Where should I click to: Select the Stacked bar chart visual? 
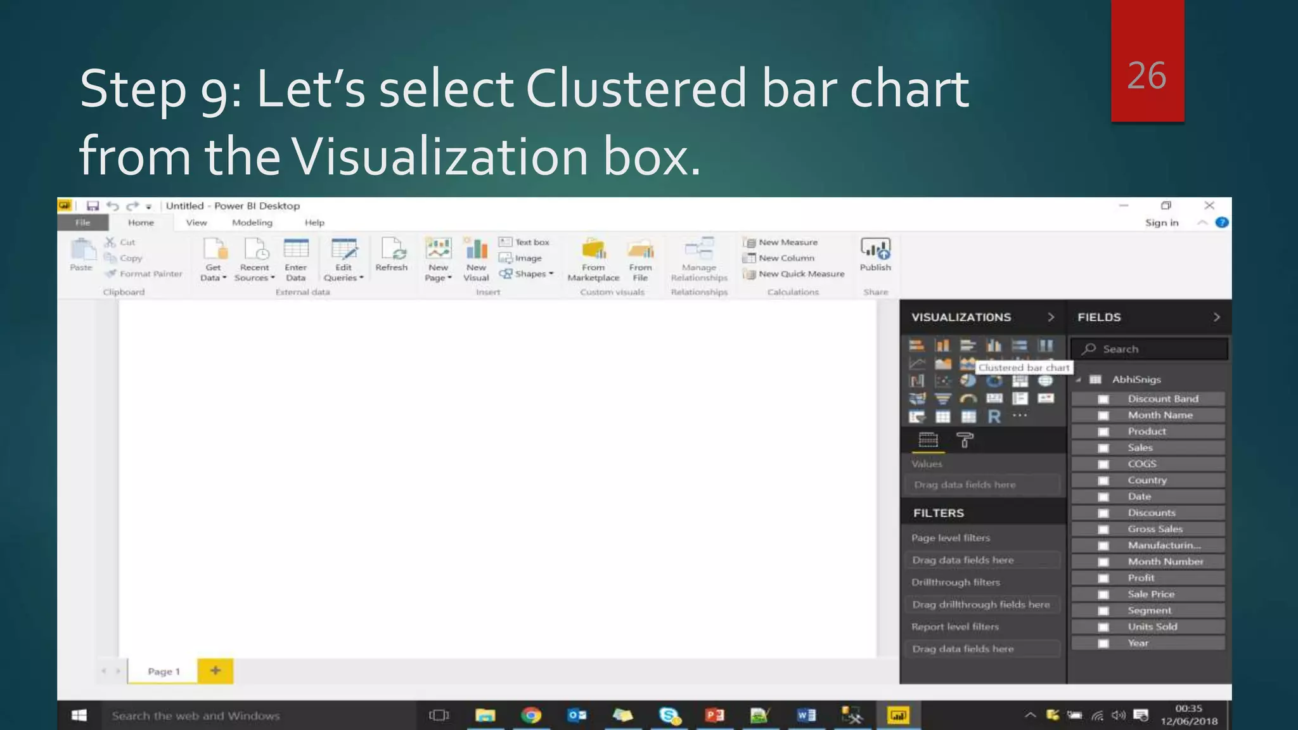[916, 345]
